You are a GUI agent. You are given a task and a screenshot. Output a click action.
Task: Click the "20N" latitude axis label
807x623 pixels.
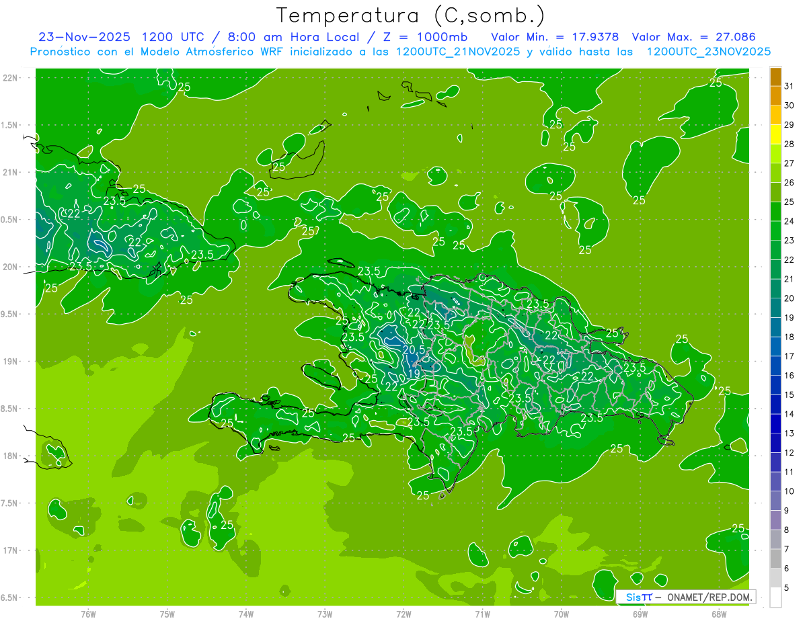click(10, 267)
